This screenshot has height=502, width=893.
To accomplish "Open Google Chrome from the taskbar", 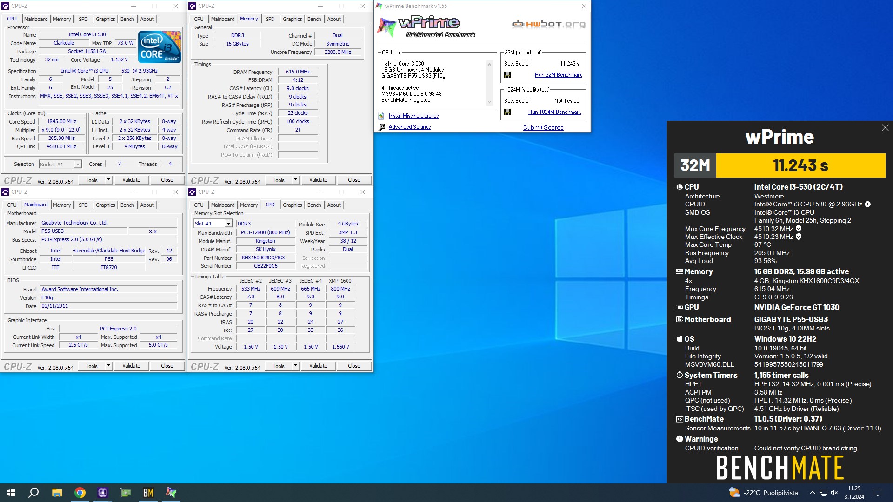I will click(80, 493).
